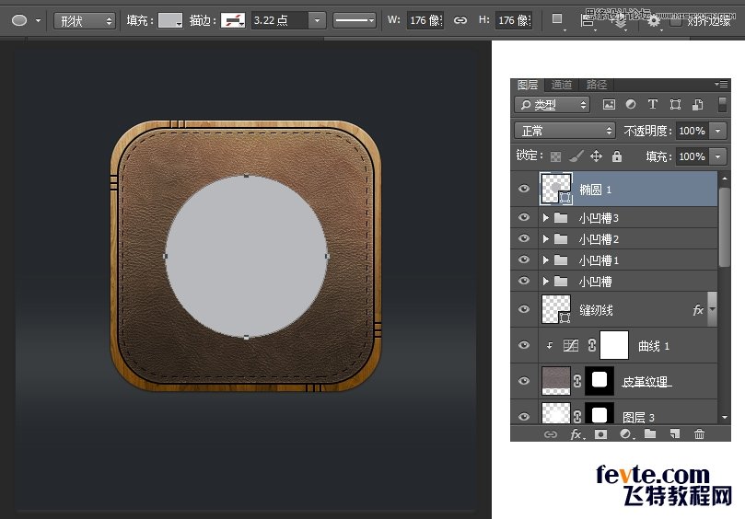745x519 pixels.
Task: Filter layers by smart objects icon
Action: 697,105
